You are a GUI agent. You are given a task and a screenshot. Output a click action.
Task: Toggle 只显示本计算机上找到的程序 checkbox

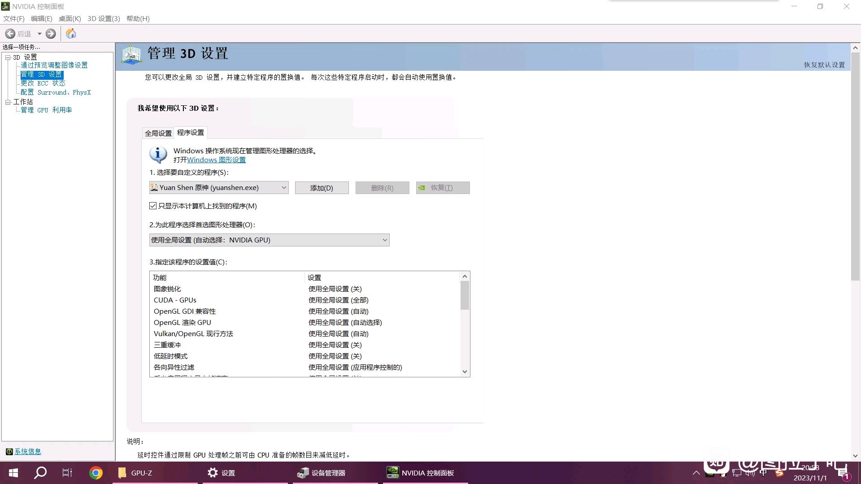click(153, 206)
